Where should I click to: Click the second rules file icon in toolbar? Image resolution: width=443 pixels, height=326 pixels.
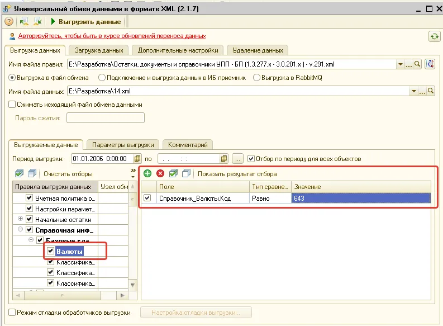pyautogui.click(x=37, y=21)
